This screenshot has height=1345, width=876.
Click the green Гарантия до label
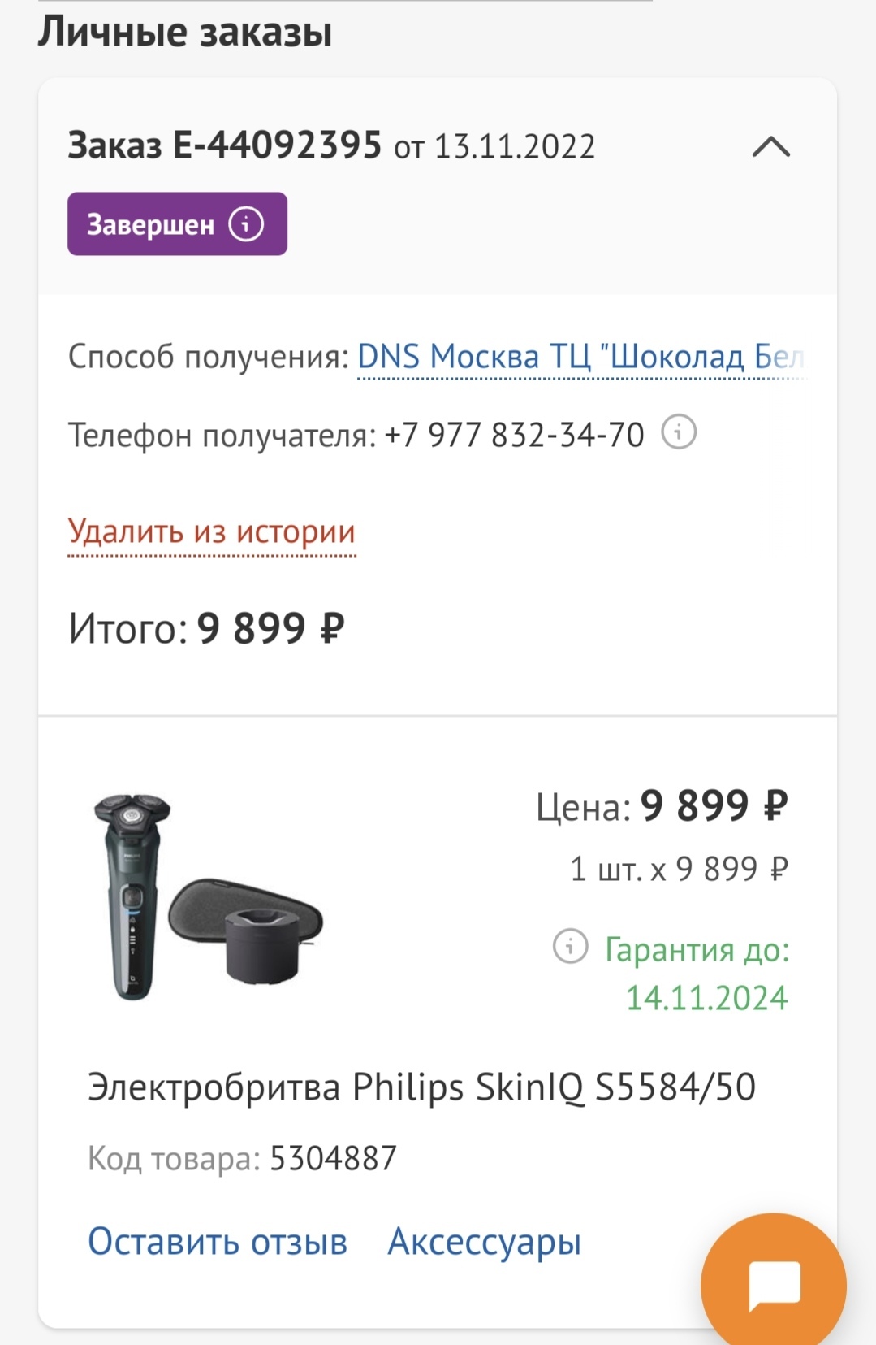click(697, 949)
